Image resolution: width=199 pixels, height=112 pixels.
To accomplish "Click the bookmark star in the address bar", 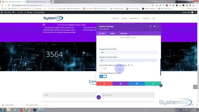I will (x=153, y=5).
